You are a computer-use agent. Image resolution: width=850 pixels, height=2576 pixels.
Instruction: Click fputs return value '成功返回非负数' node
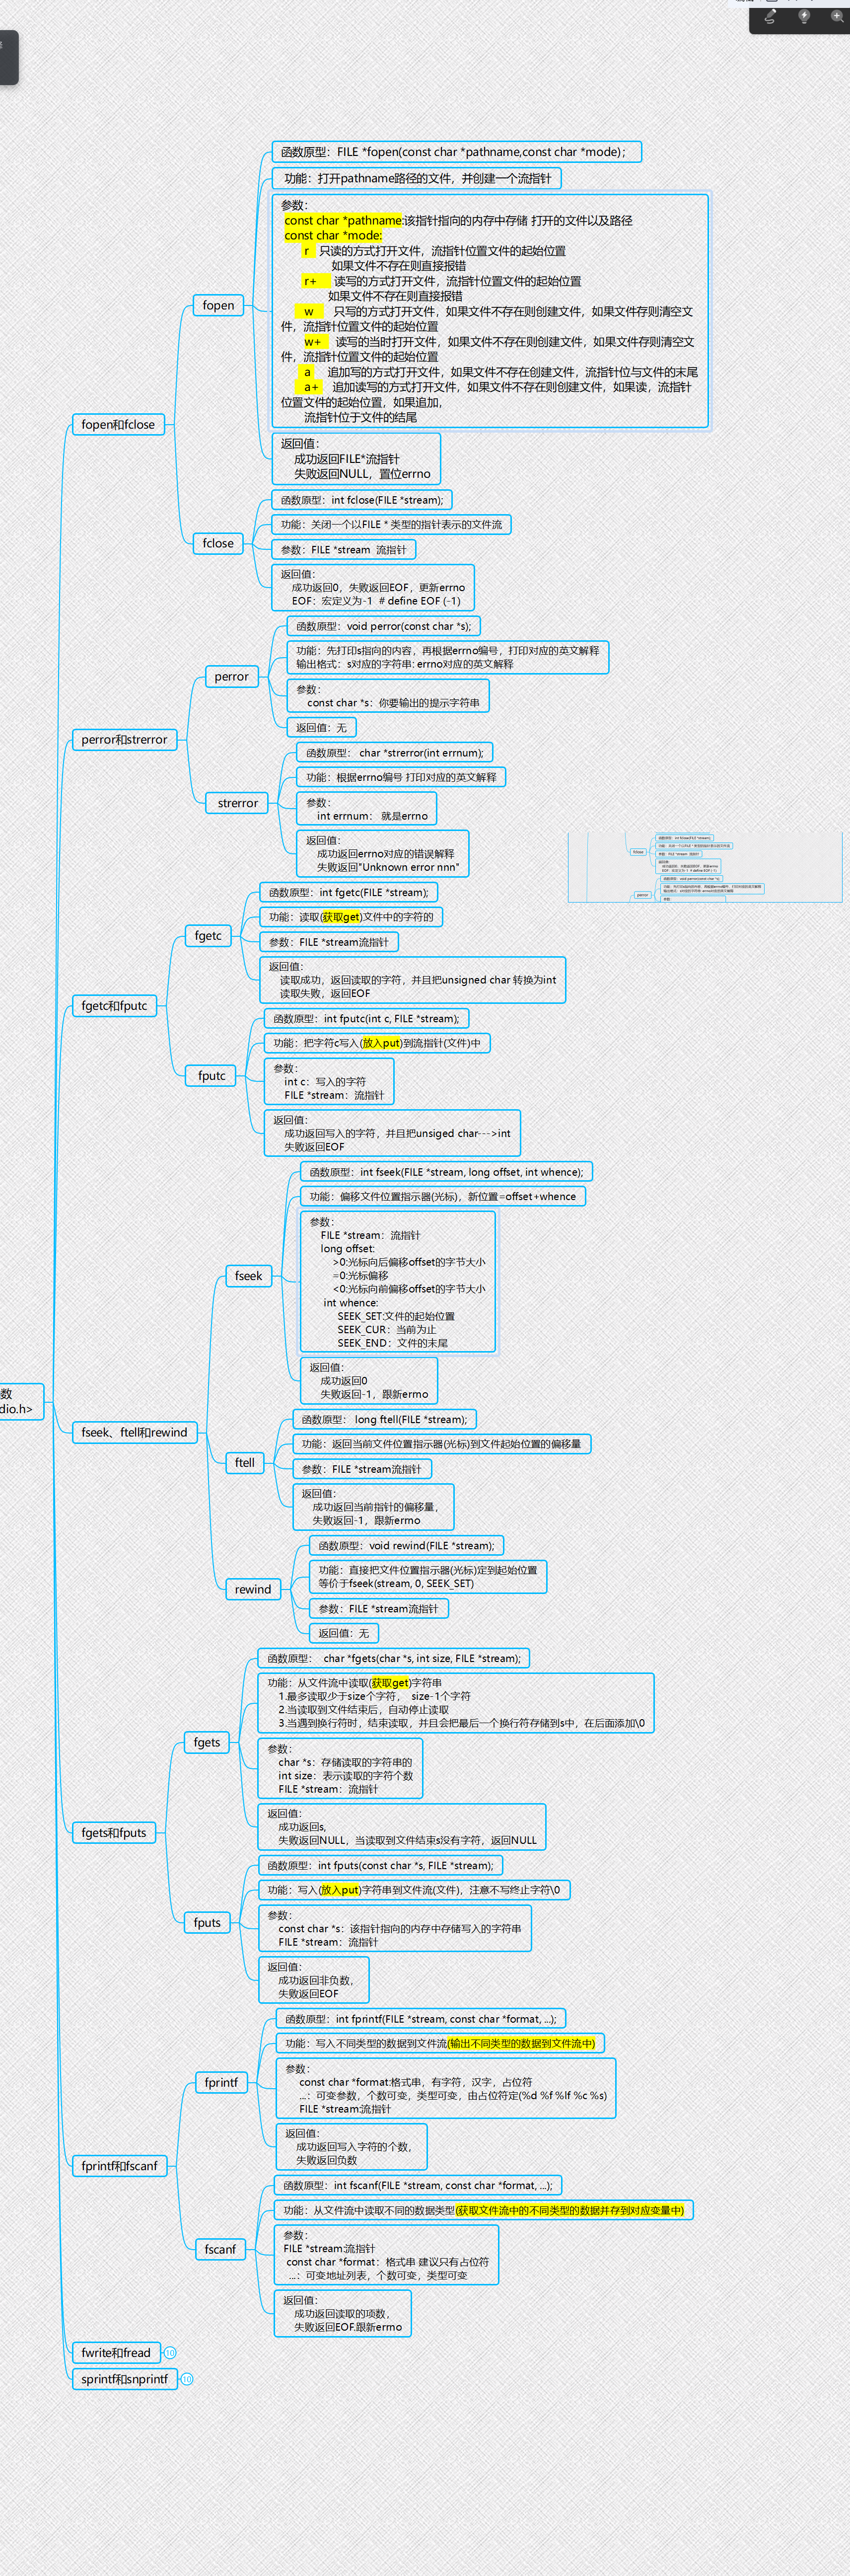[x=313, y=1980]
